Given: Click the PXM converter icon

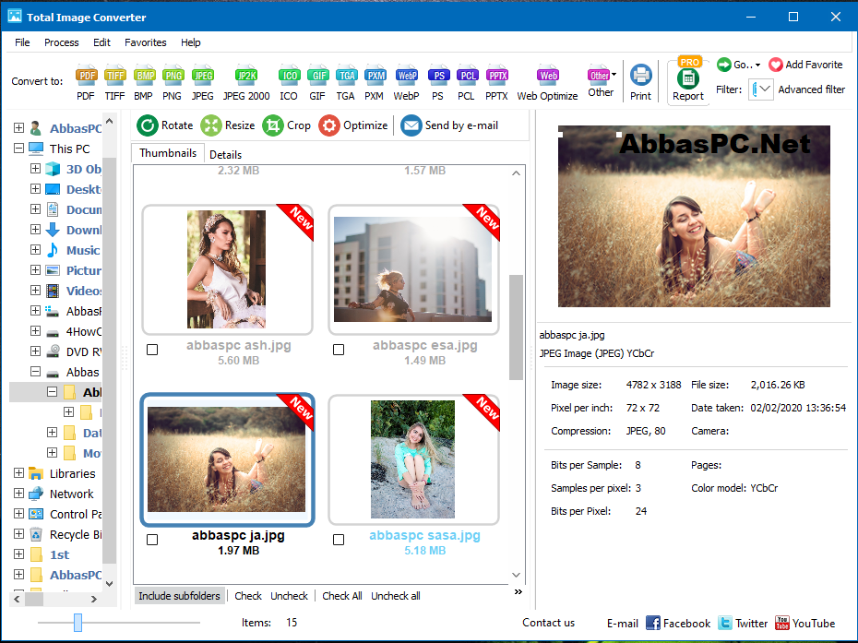Looking at the screenshot, I should point(375,76).
